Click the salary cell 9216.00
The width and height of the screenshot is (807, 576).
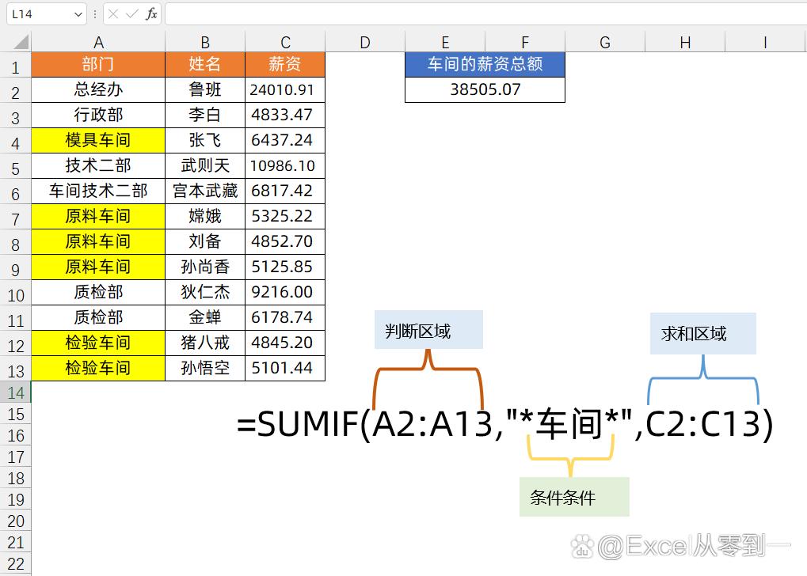pos(285,292)
